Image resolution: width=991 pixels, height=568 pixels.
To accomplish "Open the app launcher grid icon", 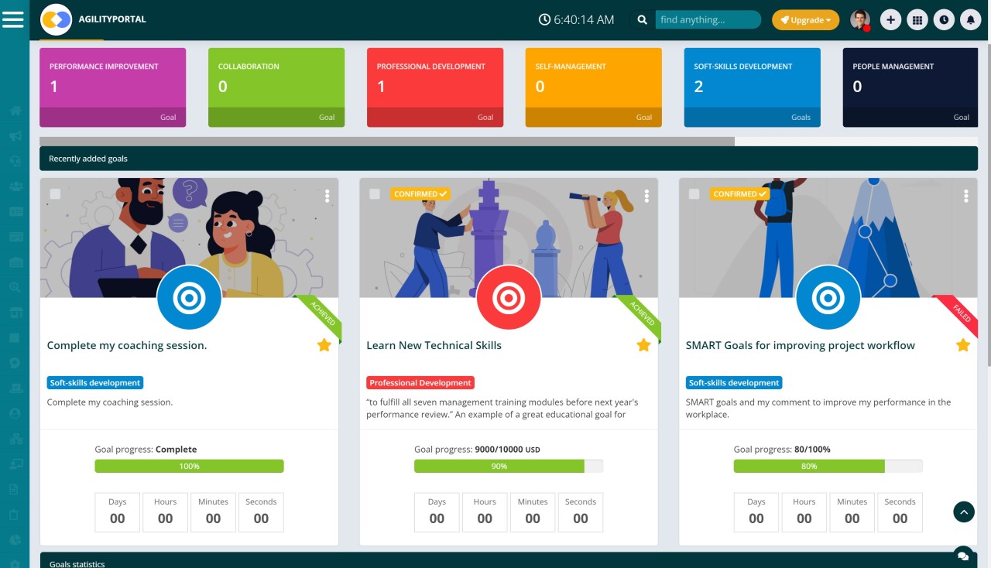I will point(917,19).
